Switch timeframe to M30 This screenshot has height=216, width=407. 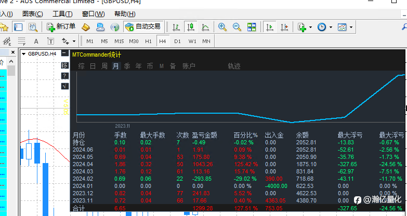134,41
